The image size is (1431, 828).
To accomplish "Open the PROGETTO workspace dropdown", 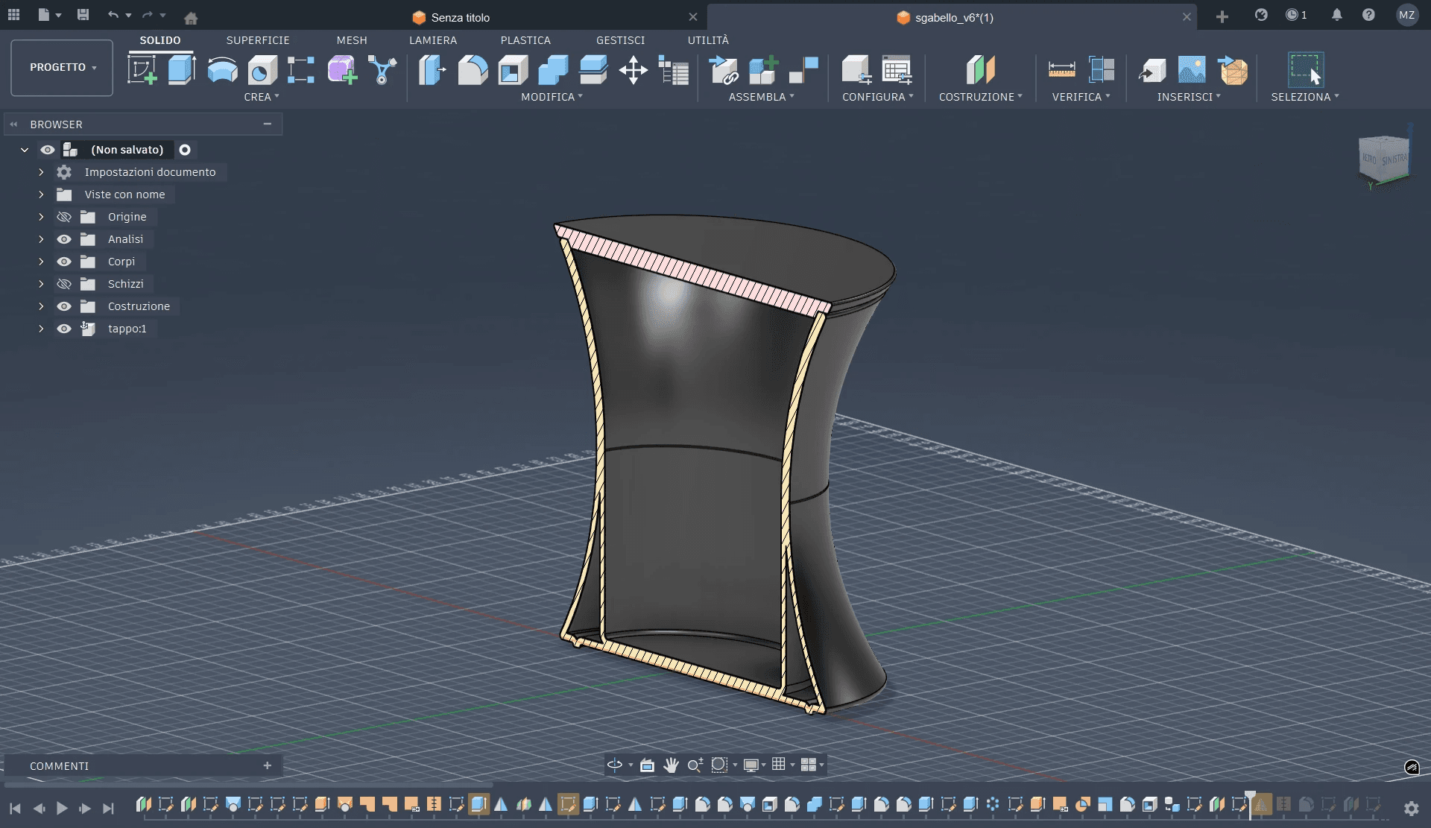I will 62,67.
